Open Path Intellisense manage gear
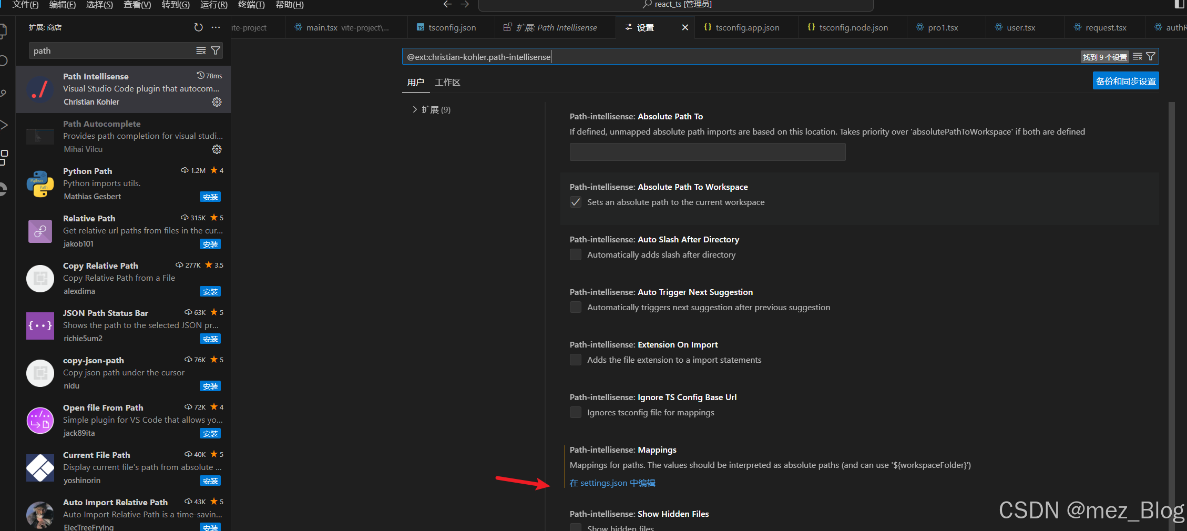The image size is (1187, 531). tap(217, 102)
